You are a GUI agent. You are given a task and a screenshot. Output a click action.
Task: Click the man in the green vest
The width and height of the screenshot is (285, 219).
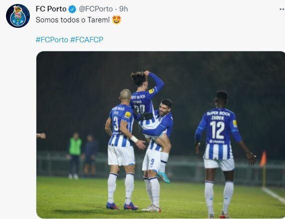74,156
